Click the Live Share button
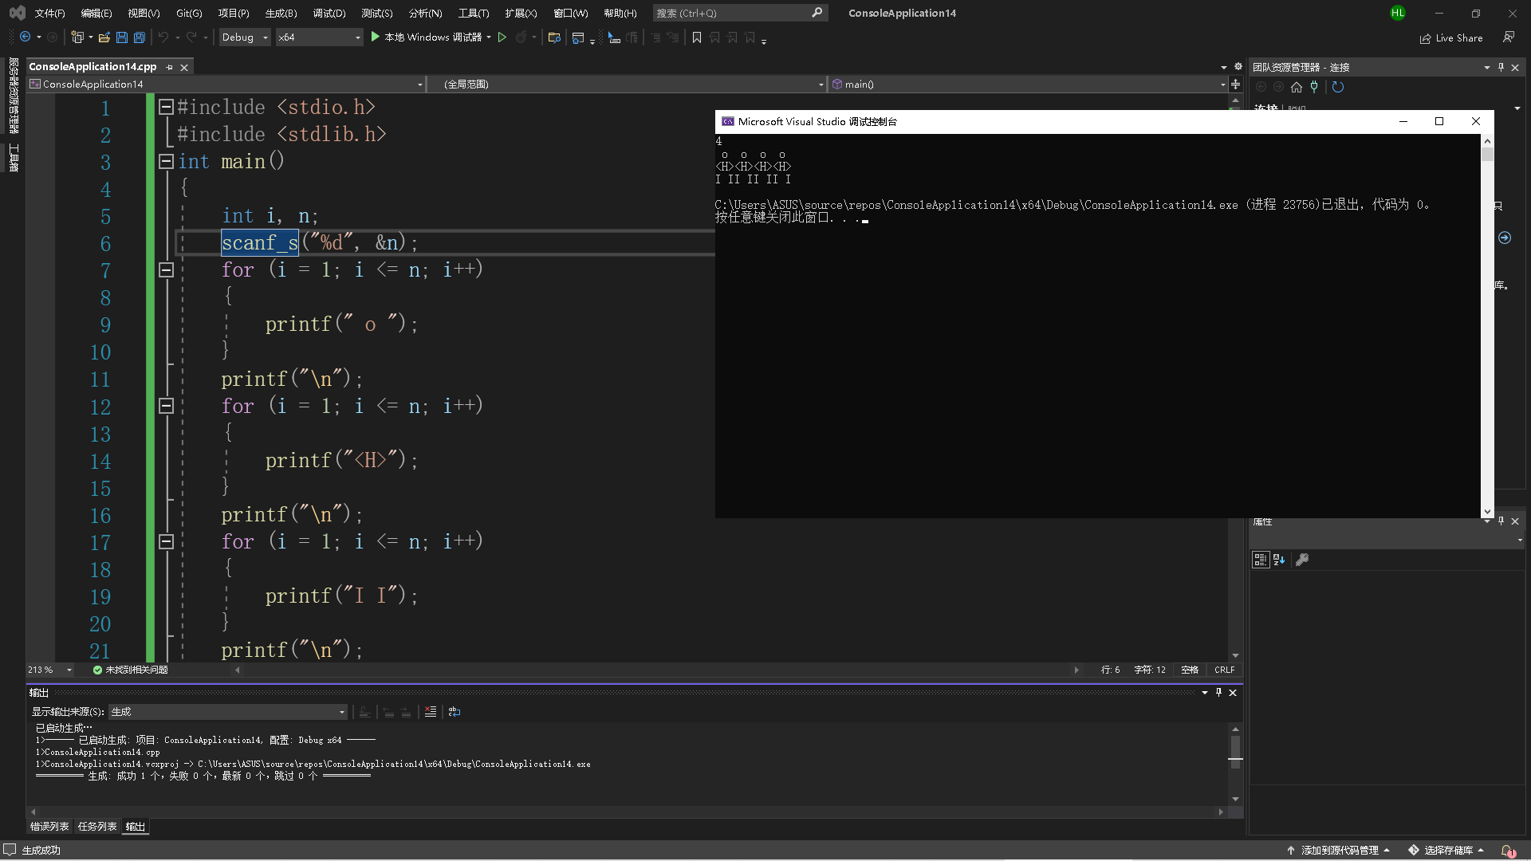1531x861 pixels. (1451, 37)
